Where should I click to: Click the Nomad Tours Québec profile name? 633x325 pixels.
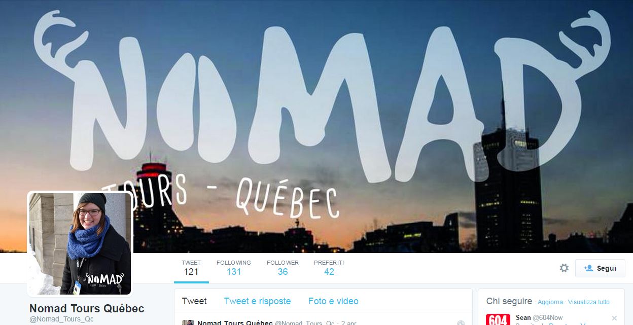[x=87, y=308]
